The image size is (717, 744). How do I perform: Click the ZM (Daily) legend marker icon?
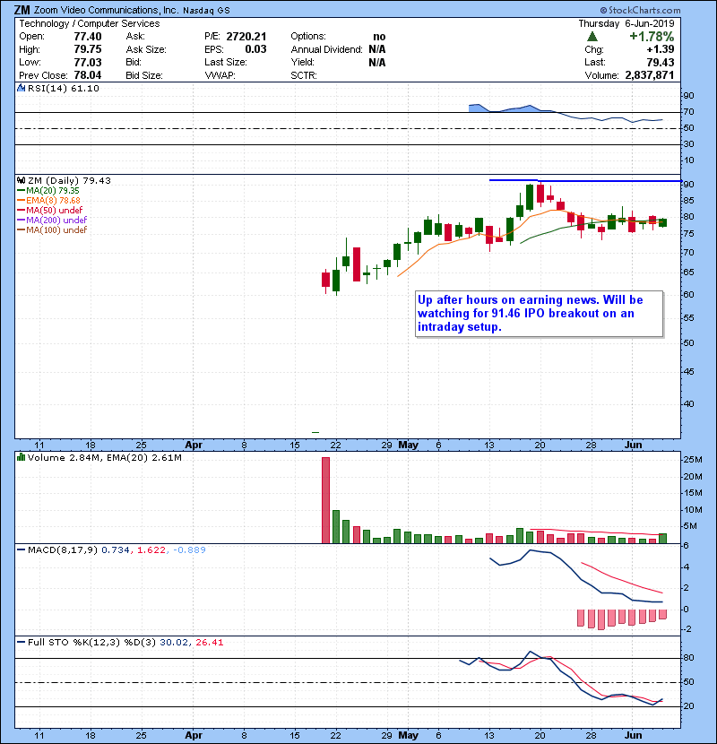point(21,180)
